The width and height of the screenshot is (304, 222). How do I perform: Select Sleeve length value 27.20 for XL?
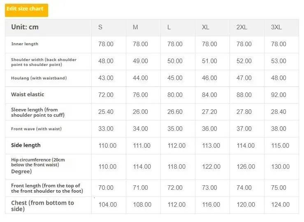(209, 112)
